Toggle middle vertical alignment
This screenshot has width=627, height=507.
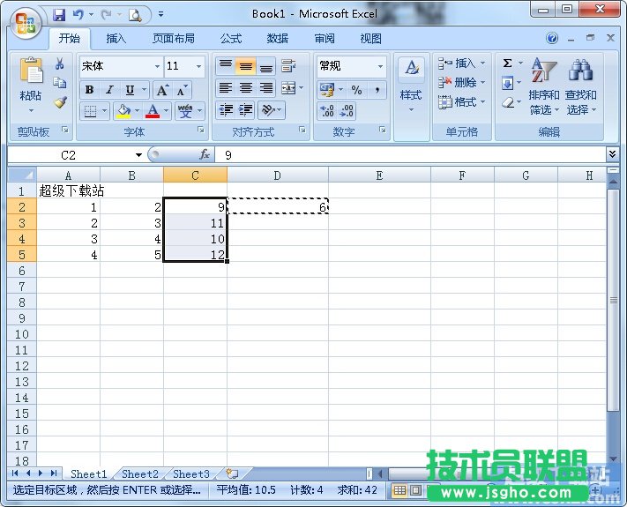[x=246, y=66]
